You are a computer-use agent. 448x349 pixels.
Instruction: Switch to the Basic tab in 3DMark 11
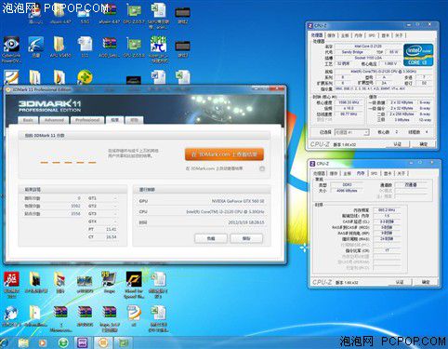tap(28, 120)
